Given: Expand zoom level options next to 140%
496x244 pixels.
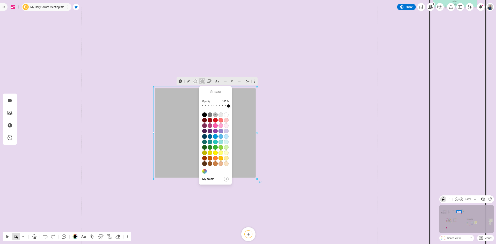Looking at the screenshot, I should click(x=475, y=199).
